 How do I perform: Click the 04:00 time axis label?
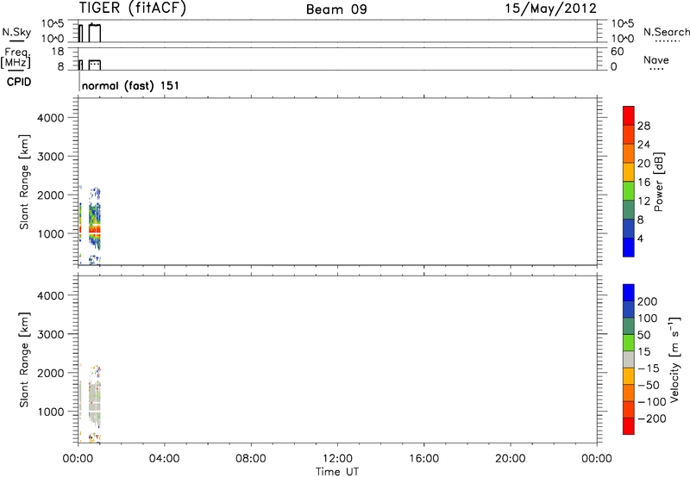pyautogui.click(x=164, y=459)
